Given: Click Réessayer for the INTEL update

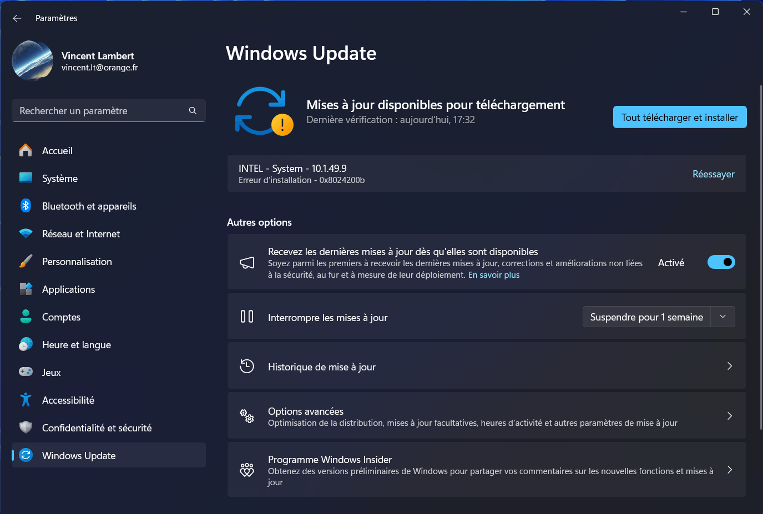Looking at the screenshot, I should coord(713,174).
